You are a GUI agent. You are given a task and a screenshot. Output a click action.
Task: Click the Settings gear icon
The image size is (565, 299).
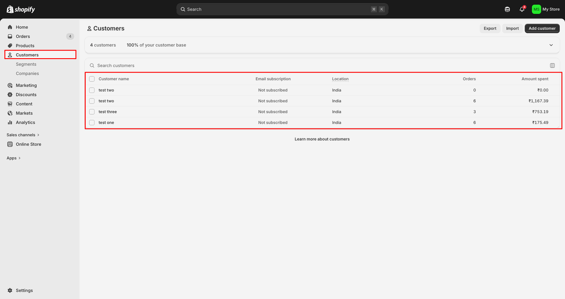point(10,290)
